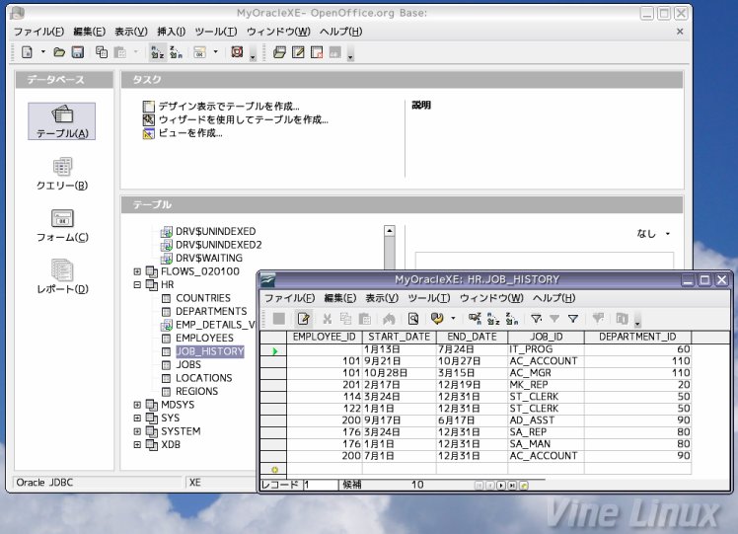The height and width of the screenshot is (534, 738).
Task: Click the New document icon in the Base toolbar
Action: coord(28,52)
